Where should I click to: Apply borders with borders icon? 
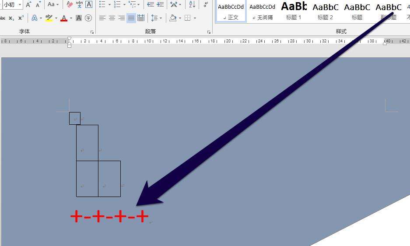click(x=187, y=18)
